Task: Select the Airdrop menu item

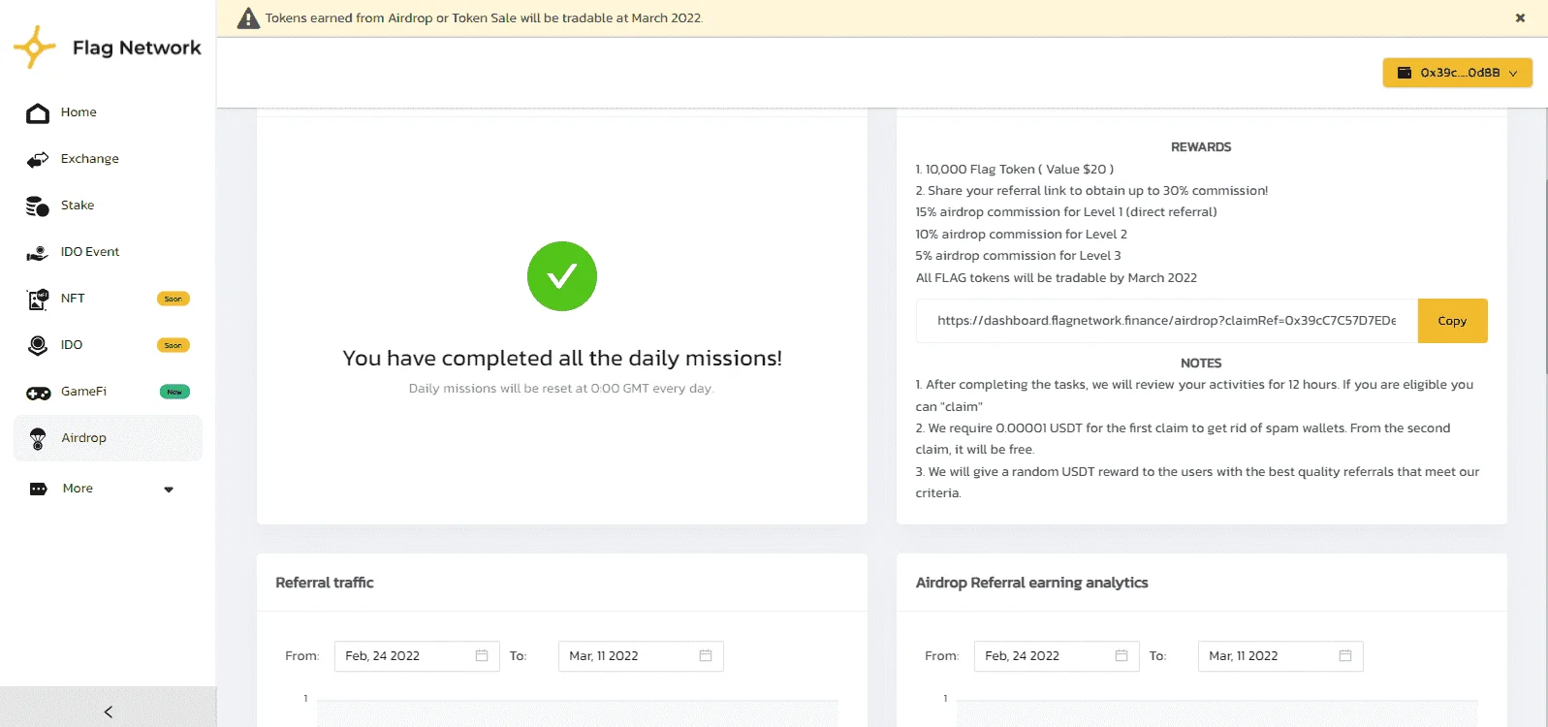Action: [108, 438]
